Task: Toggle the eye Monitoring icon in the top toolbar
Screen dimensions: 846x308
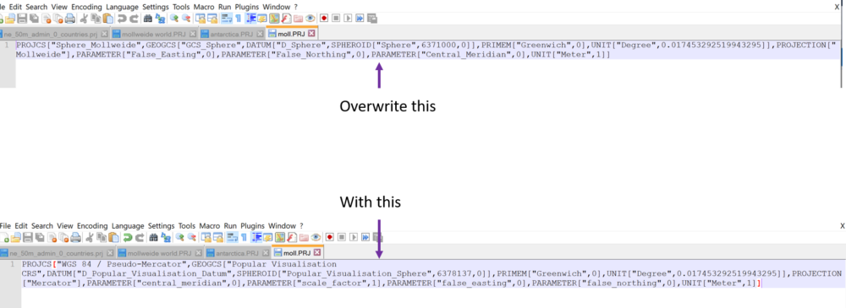Action: pyautogui.click(x=310, y=19)
